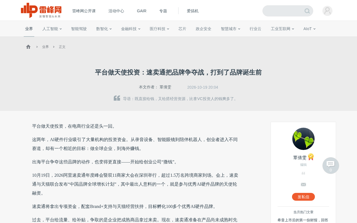Click 业界 in the breadcrumb
Screen dimensions: 357x223
[x=45, y=47]
